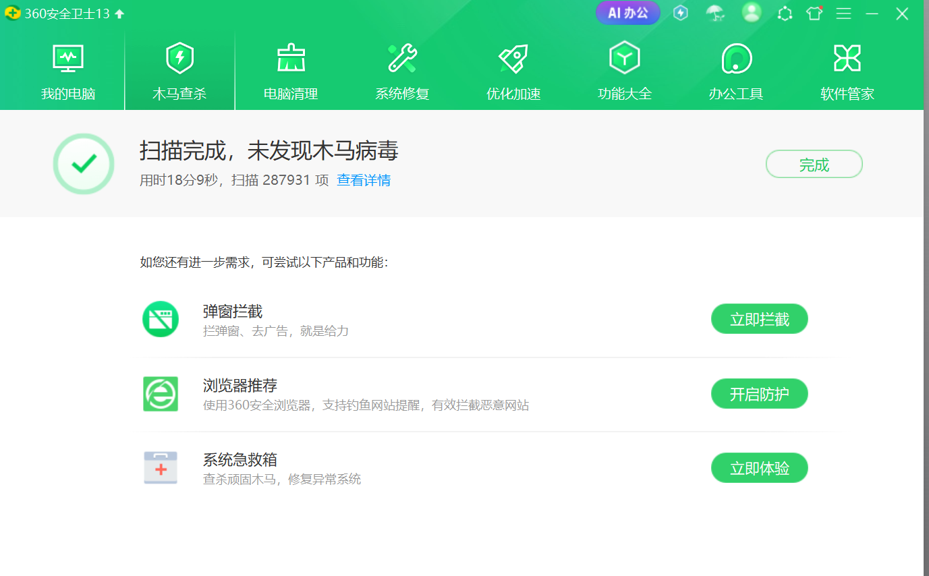The image size is (929, 576).
Task: Select the 木马查杀 tab
Action: [179, 72]
